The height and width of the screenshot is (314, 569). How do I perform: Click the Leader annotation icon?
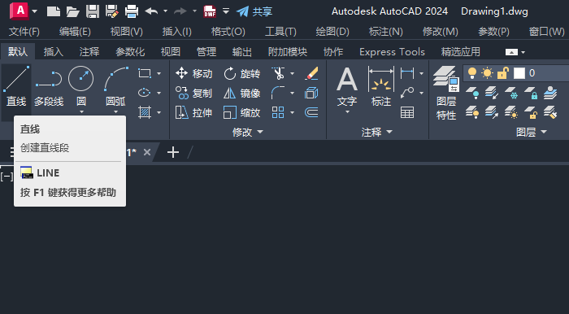(407, 93)
